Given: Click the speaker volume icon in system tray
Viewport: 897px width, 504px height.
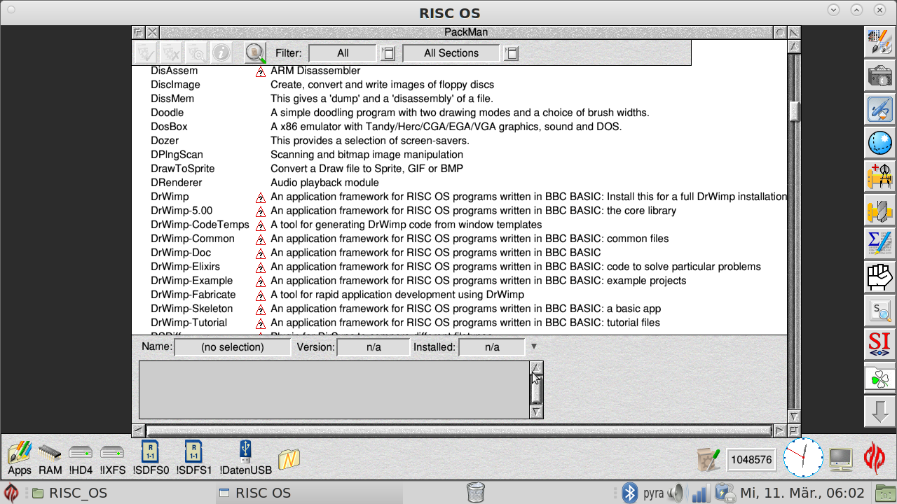Looking at the screenshot, I should pos(676,493).
